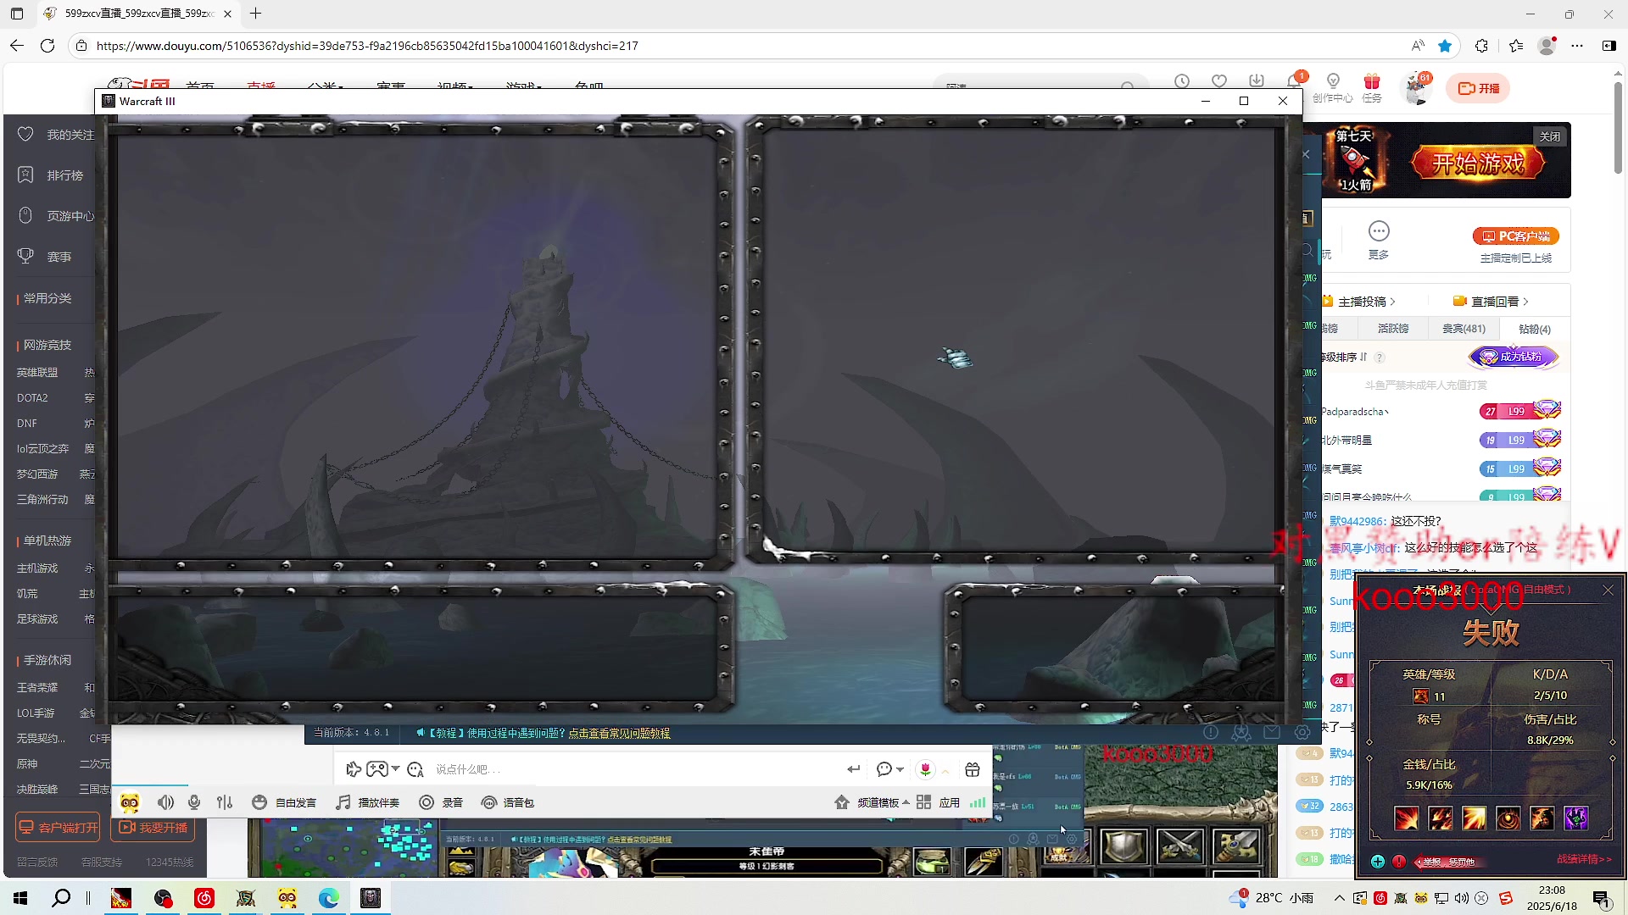
Task: Click the PC客户端 button
Action: coord(1516,236)
